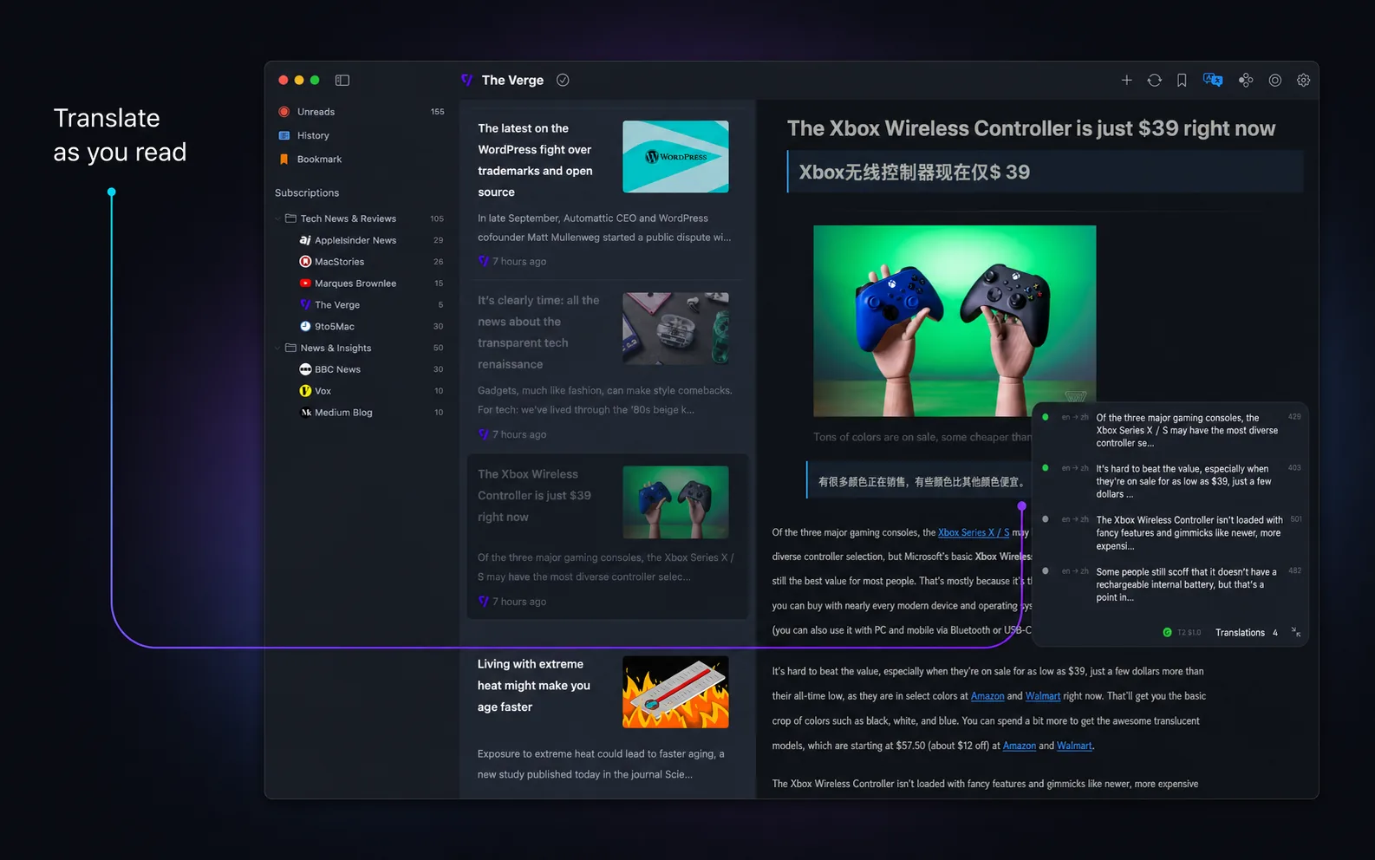Mark all The Verge articles as read
The height and width of the screenshot is (860, 1375).
tap(563, 80)
